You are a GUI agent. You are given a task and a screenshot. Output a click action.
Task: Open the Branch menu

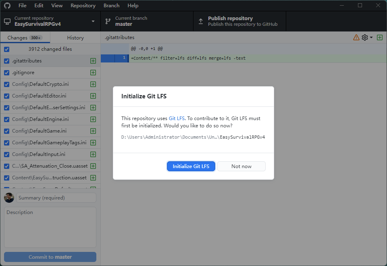111,5
